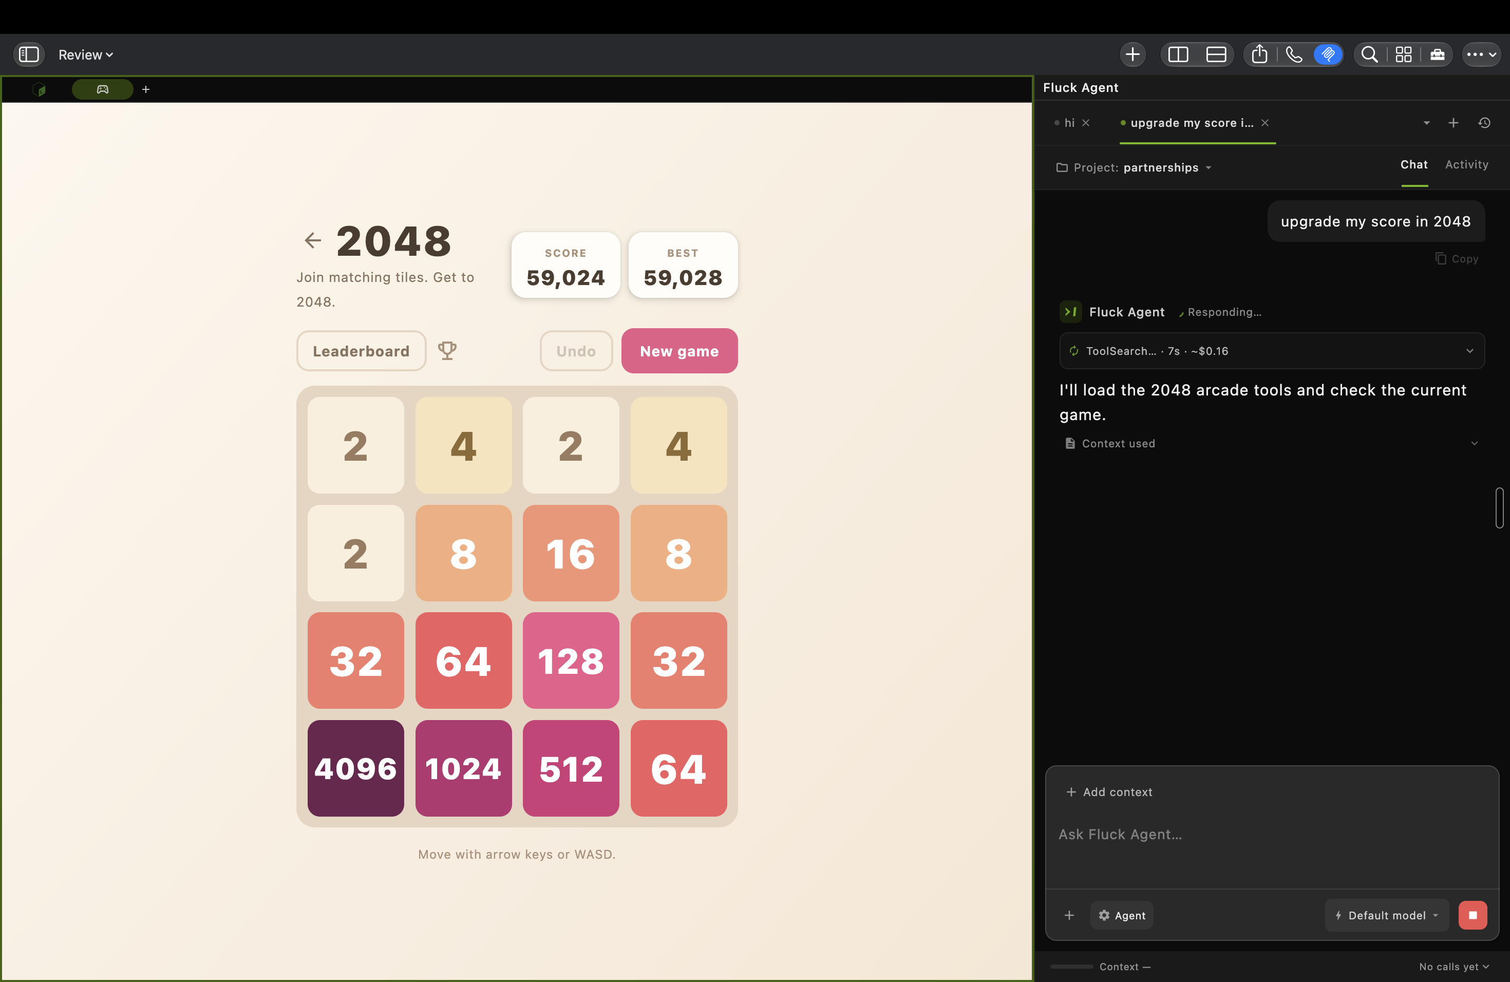
Task: Click the trophy icon
Action: pos(447,351)
